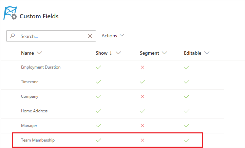Open the Team Membership field

(x=38, y=140)
